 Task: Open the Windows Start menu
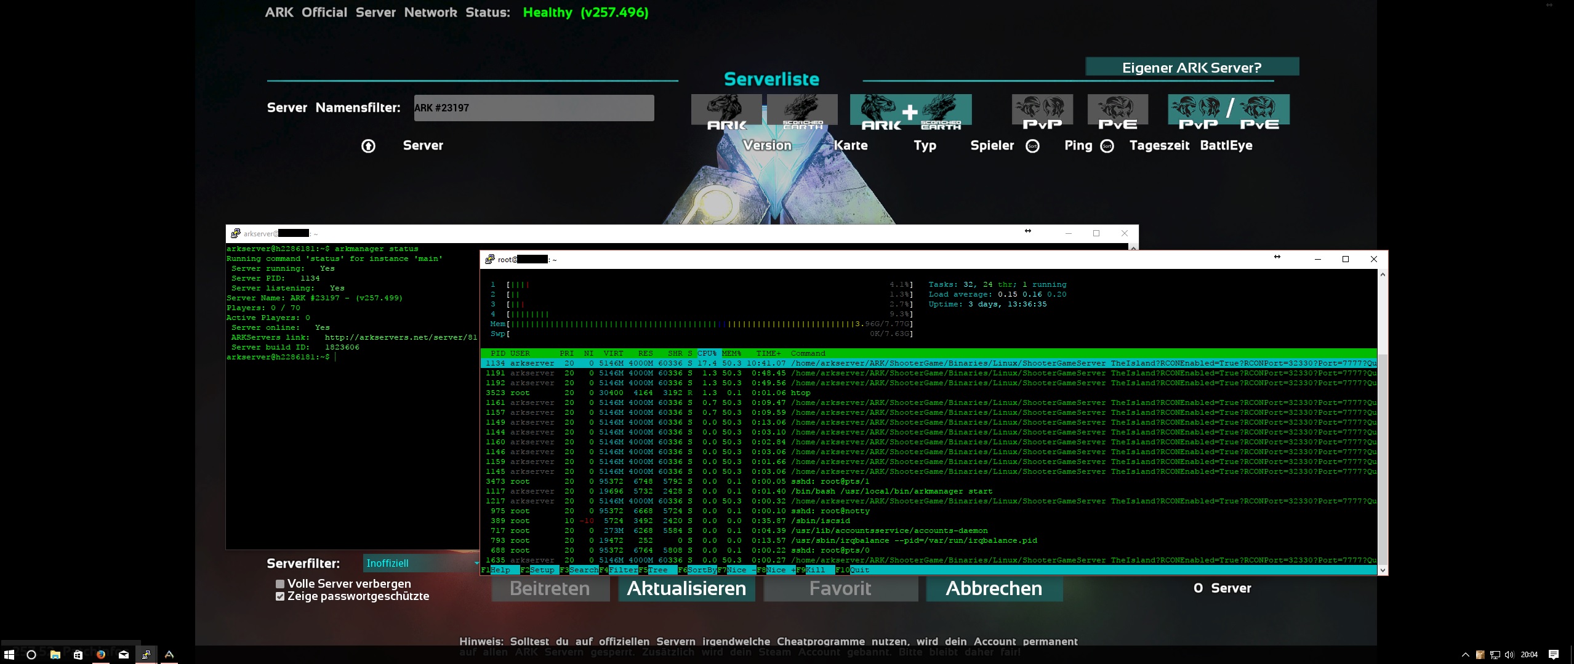pyautogui.click(x=9, y=655)
